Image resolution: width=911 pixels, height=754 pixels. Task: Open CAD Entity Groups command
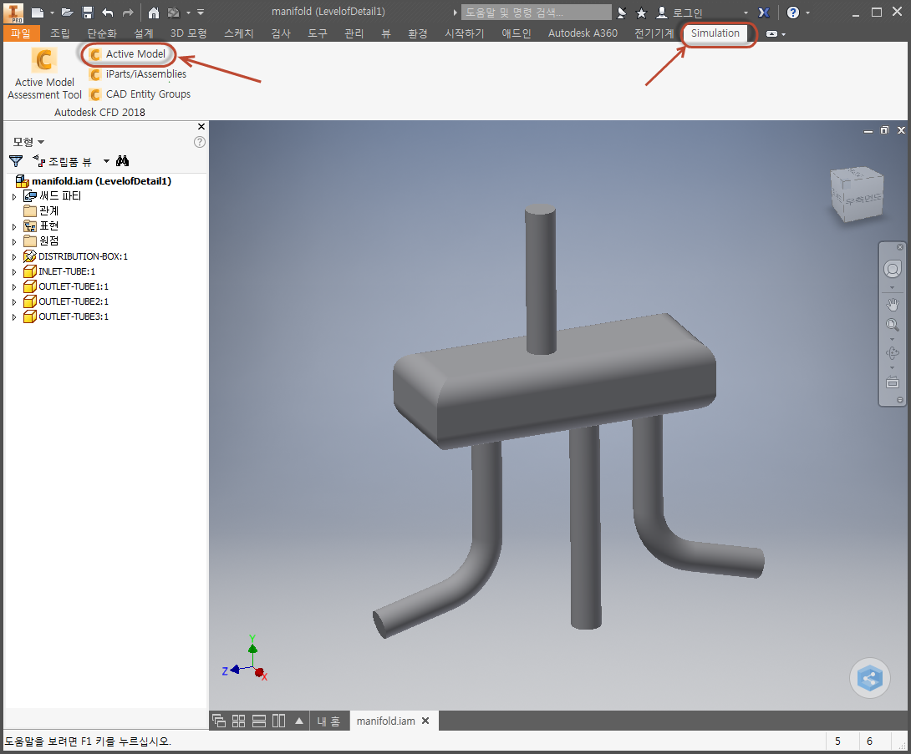pos(140,94)
